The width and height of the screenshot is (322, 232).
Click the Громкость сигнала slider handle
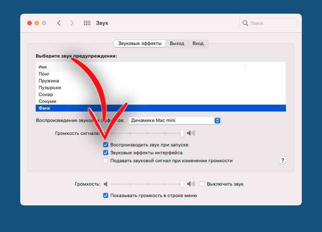(182, 133)
